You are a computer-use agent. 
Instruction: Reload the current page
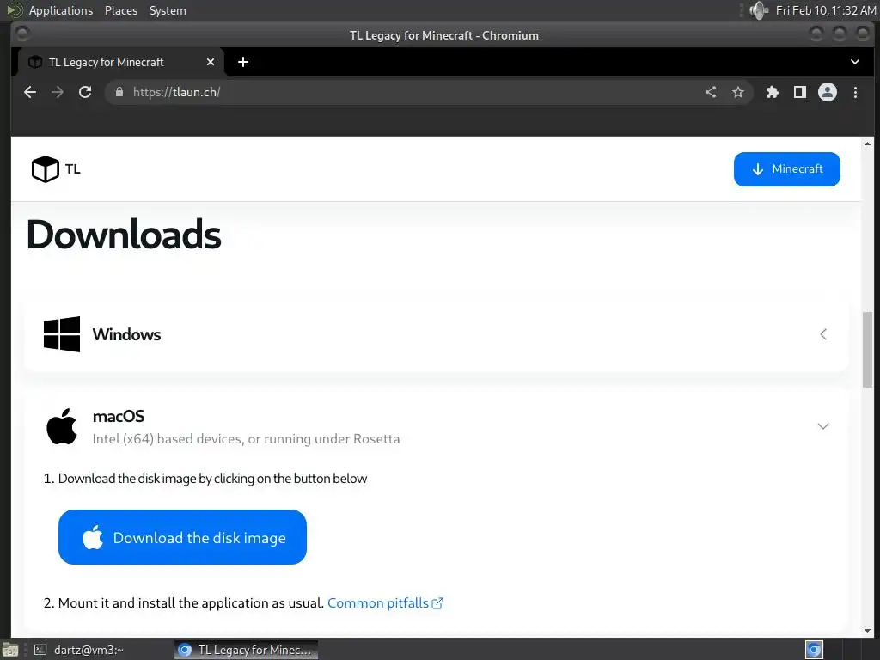[85, 92]
